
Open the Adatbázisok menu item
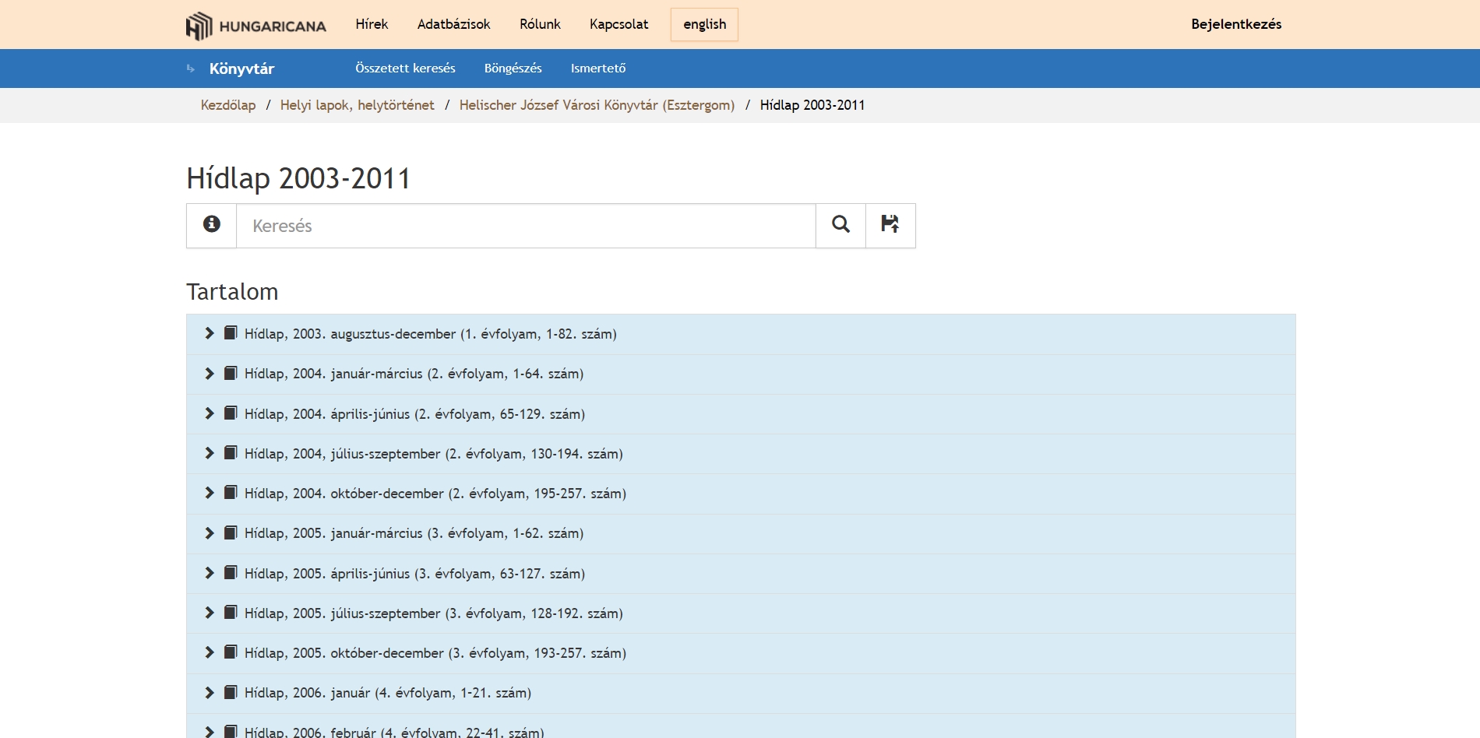coord(453,24)
